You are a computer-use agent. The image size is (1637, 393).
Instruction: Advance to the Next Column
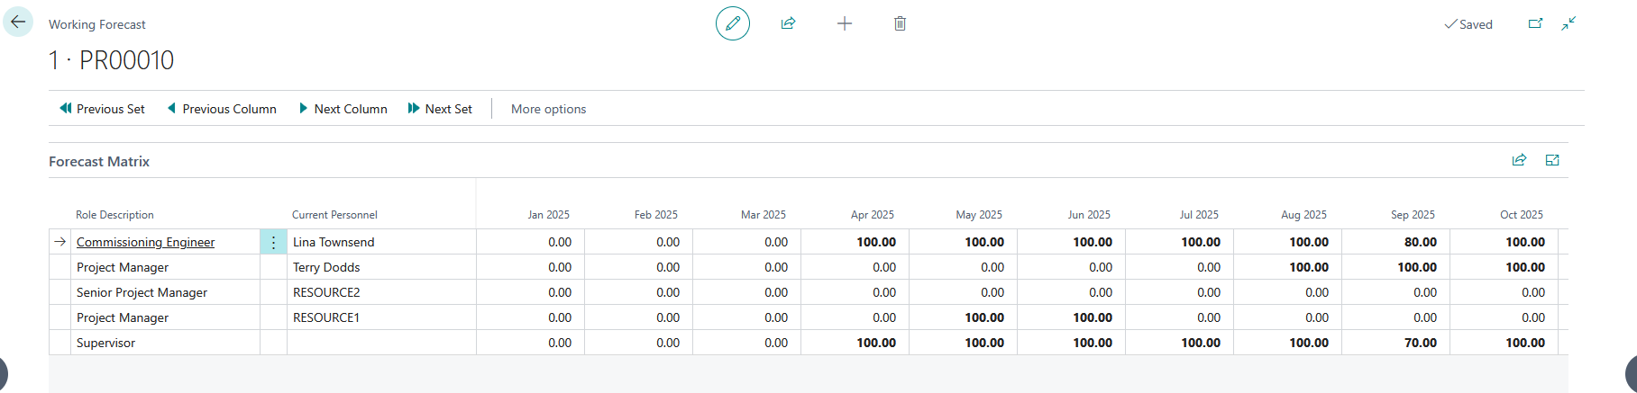pos(343,109)
